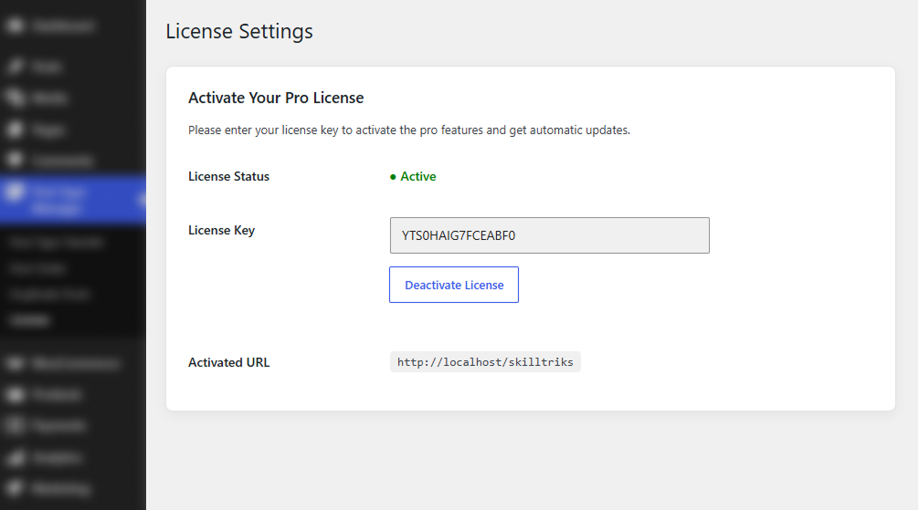Viewport: 919px width, 510px height.
Task: Click the License Key label
Action: coord(222,230)
